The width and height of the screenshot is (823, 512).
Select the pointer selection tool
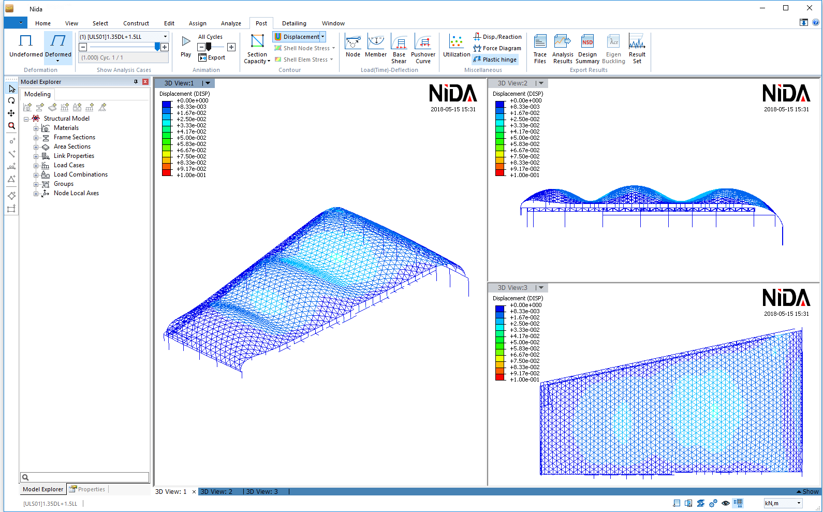coord(11,89)
